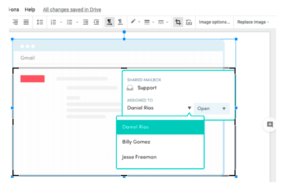Open the Replace image dropdown
This screenshot has width=284, height=192.
click(x=253, y=22)
